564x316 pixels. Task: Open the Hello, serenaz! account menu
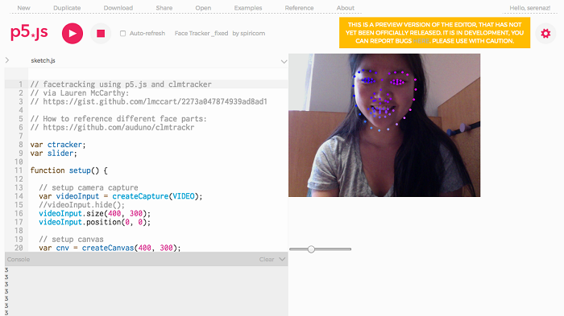[x=530, y=7]
